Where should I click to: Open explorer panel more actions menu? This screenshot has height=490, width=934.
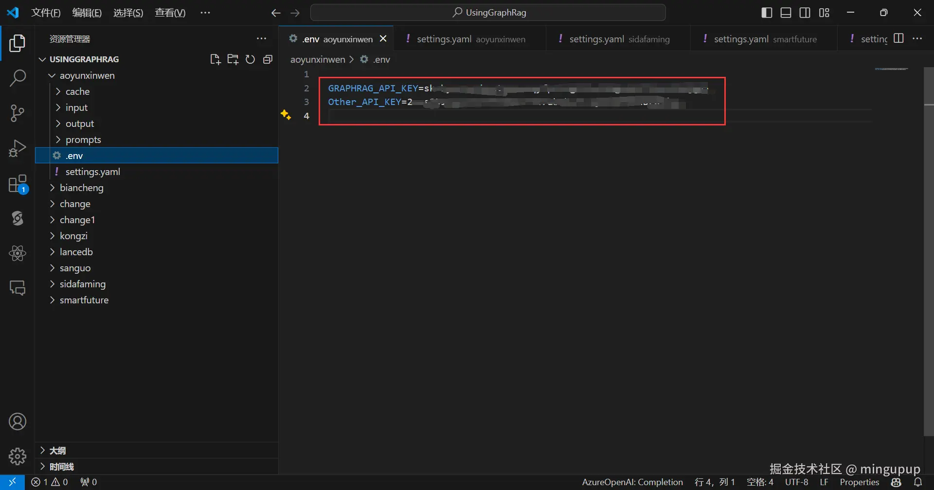pos(262,39)
